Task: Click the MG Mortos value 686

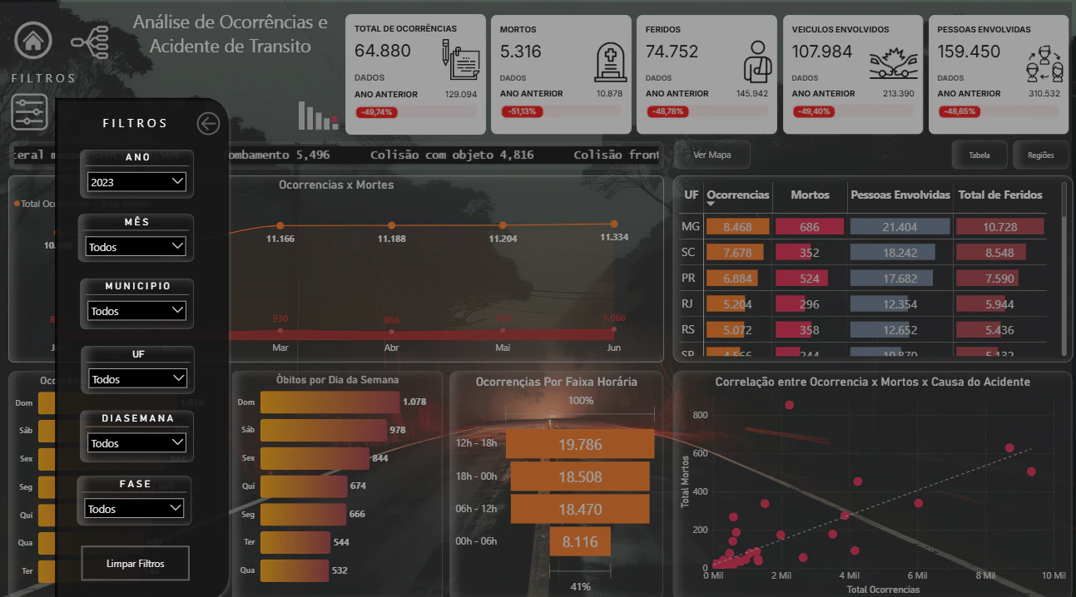Action: tap(810, 226)
